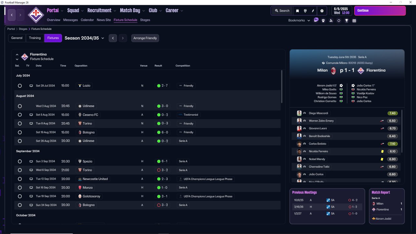Open the Overview tab
The height and width of the screenshot is (234, 416).
click(x=54, y=20)
